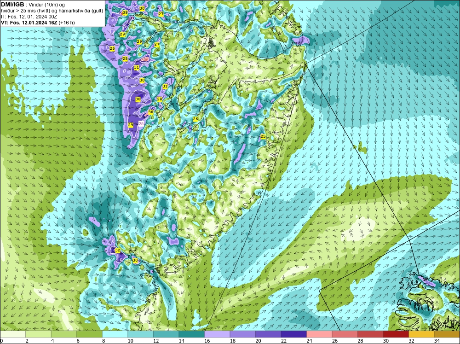Click the legend scale number 4

[52, 341]
